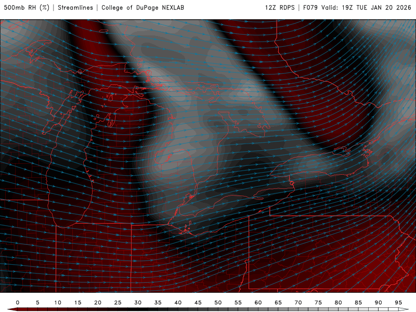Click the 85 label on the color scale
The height and width of the screenshot is (312, 416).
point(358,303)
